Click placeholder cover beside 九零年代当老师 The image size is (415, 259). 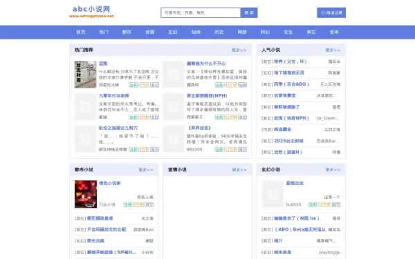tap(86, 107)
